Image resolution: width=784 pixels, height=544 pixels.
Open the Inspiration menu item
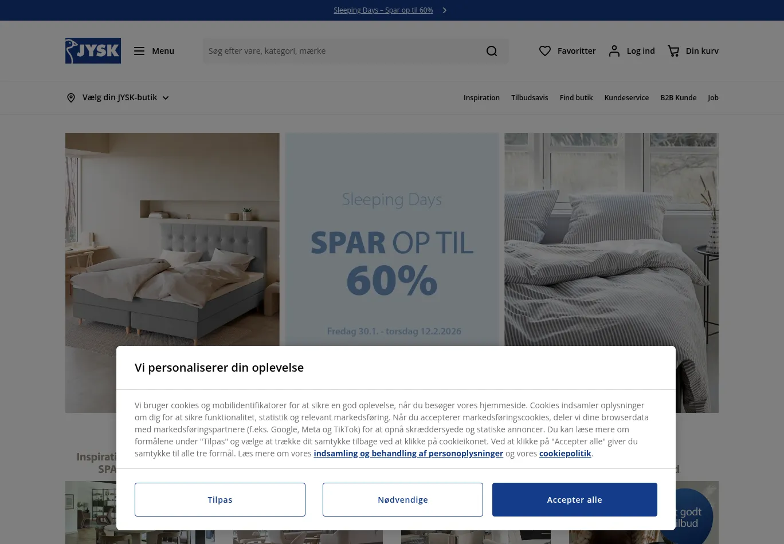pos(481,98)
